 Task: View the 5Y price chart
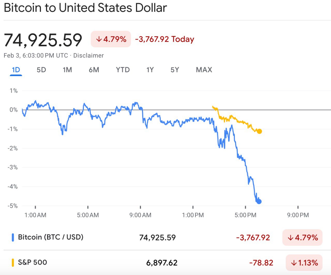pos(175,70)
